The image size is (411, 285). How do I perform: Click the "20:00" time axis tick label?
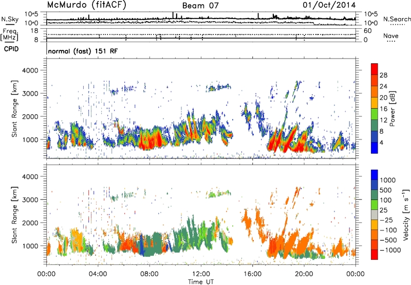(x=304, y=274)
